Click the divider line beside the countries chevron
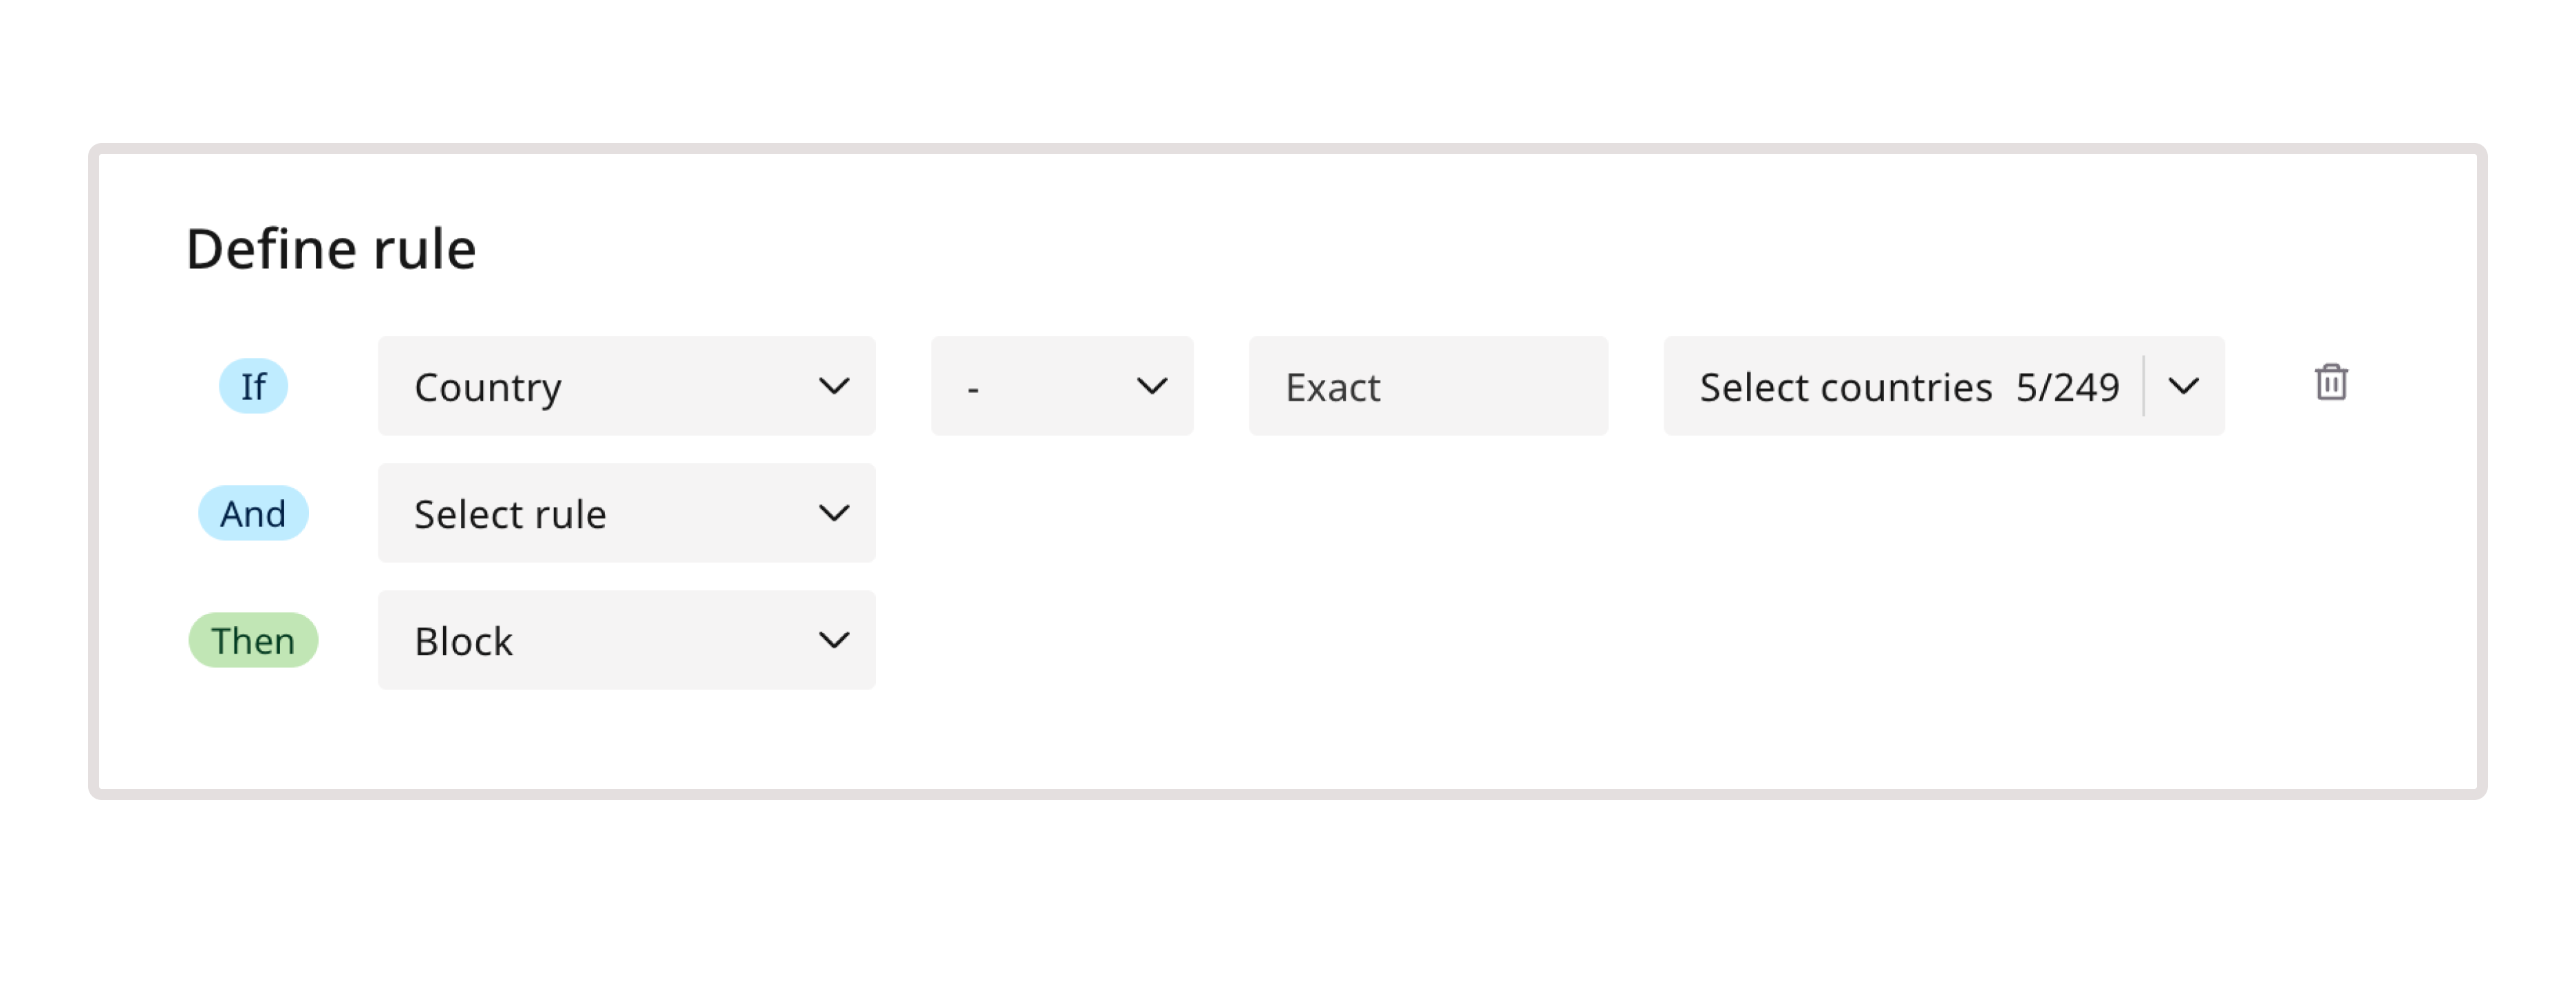2576x987 pixels. point(2144,386)
